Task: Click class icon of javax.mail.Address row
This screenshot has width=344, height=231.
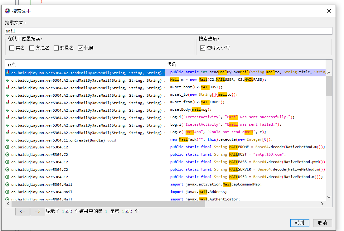Action: tap(7, 192)
